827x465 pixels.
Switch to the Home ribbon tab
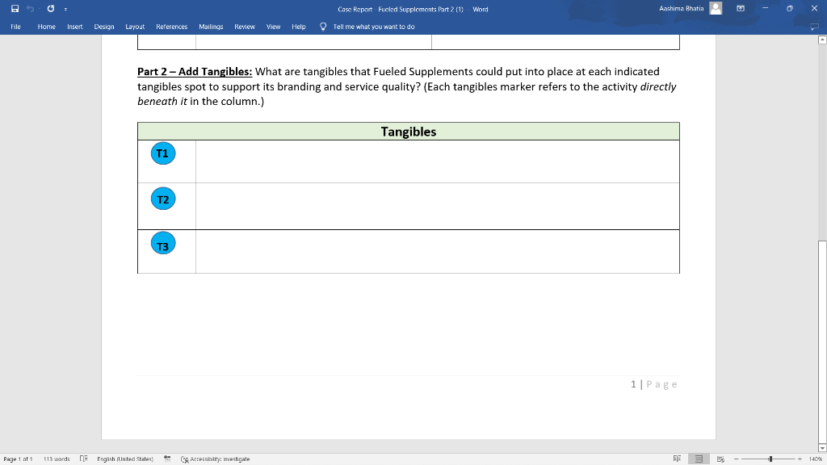[x=46, y=27]
